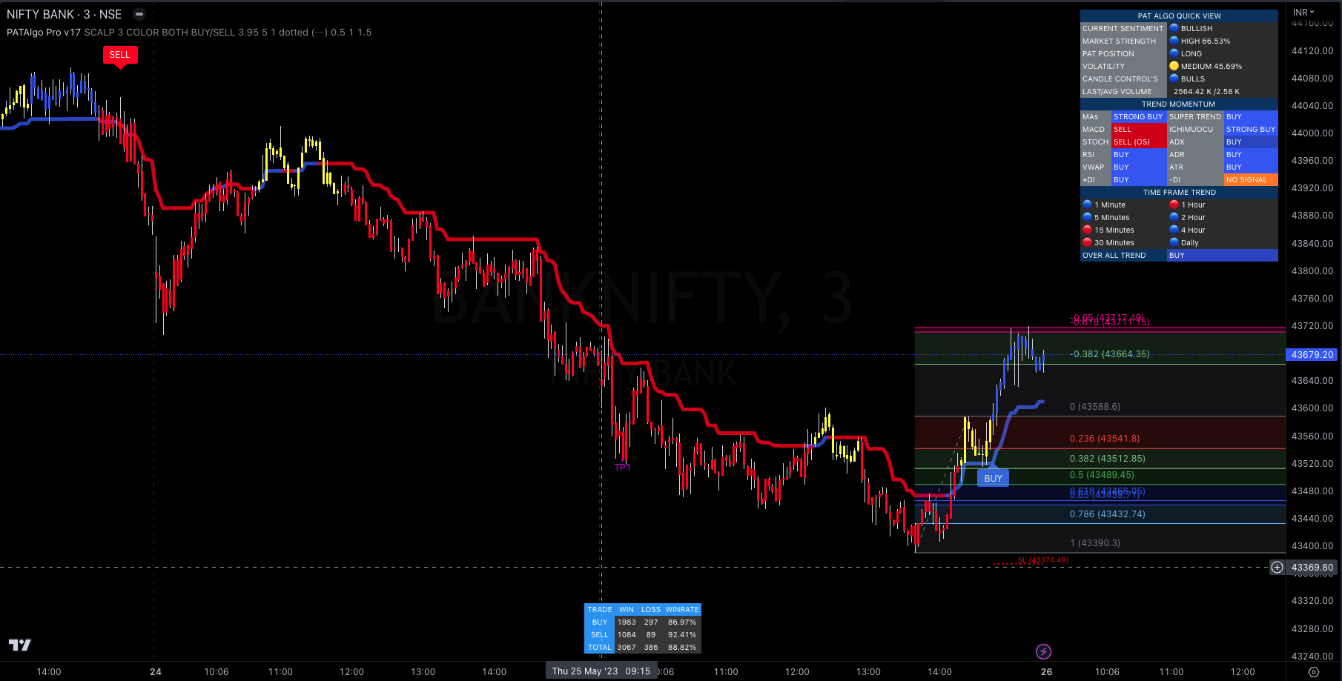Click the blue dot beside 4 Hour

coord(1174,230)
